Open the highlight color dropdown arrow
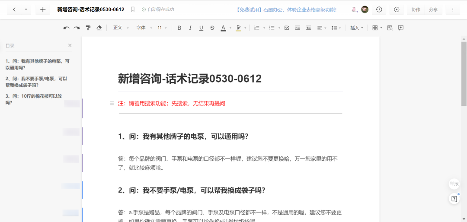 [x=245, y=28]
